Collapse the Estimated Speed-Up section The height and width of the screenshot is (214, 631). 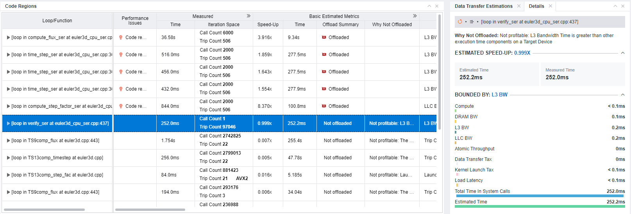click(x=623, y=53)
